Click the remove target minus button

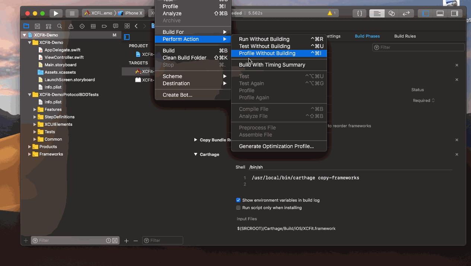pos(136,241)
